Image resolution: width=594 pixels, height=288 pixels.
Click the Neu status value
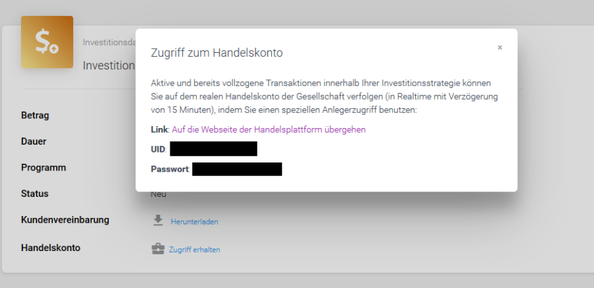pyautogui.click(x=158, y=194)
